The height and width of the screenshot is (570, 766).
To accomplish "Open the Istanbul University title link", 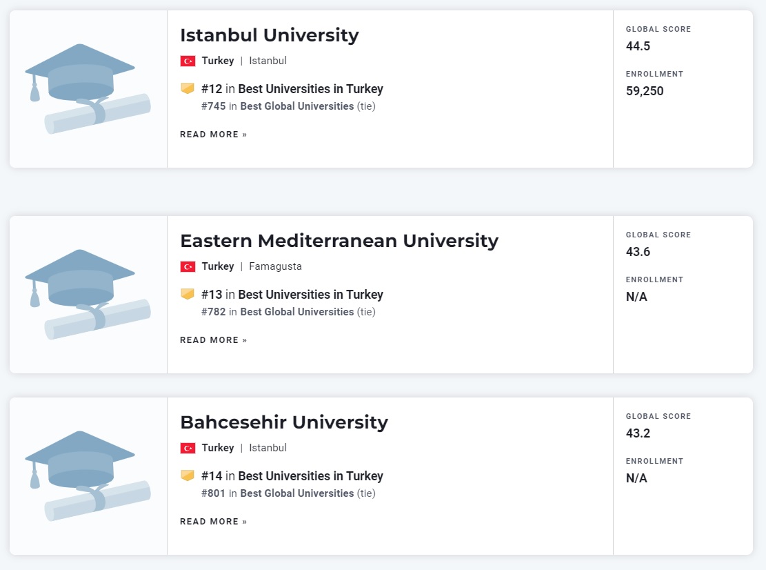I will click(269, 35).
